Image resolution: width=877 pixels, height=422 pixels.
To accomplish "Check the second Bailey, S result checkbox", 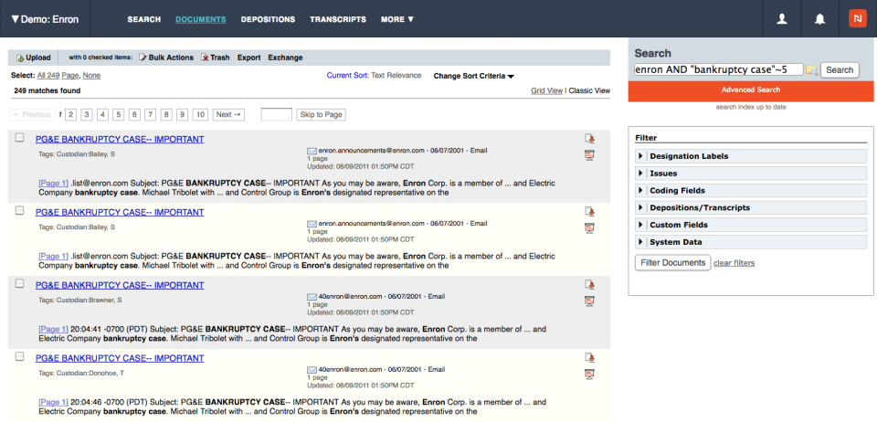I will coord(19,210).
